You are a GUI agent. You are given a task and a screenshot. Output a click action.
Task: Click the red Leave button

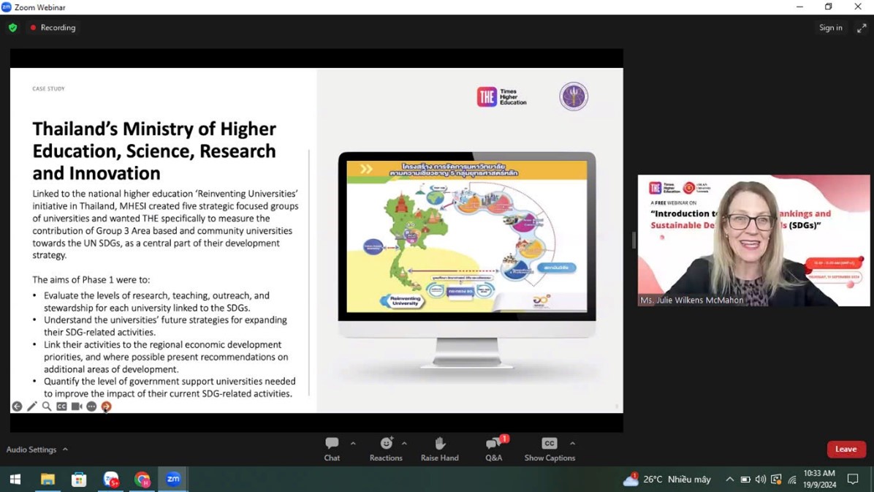(846, 449)
